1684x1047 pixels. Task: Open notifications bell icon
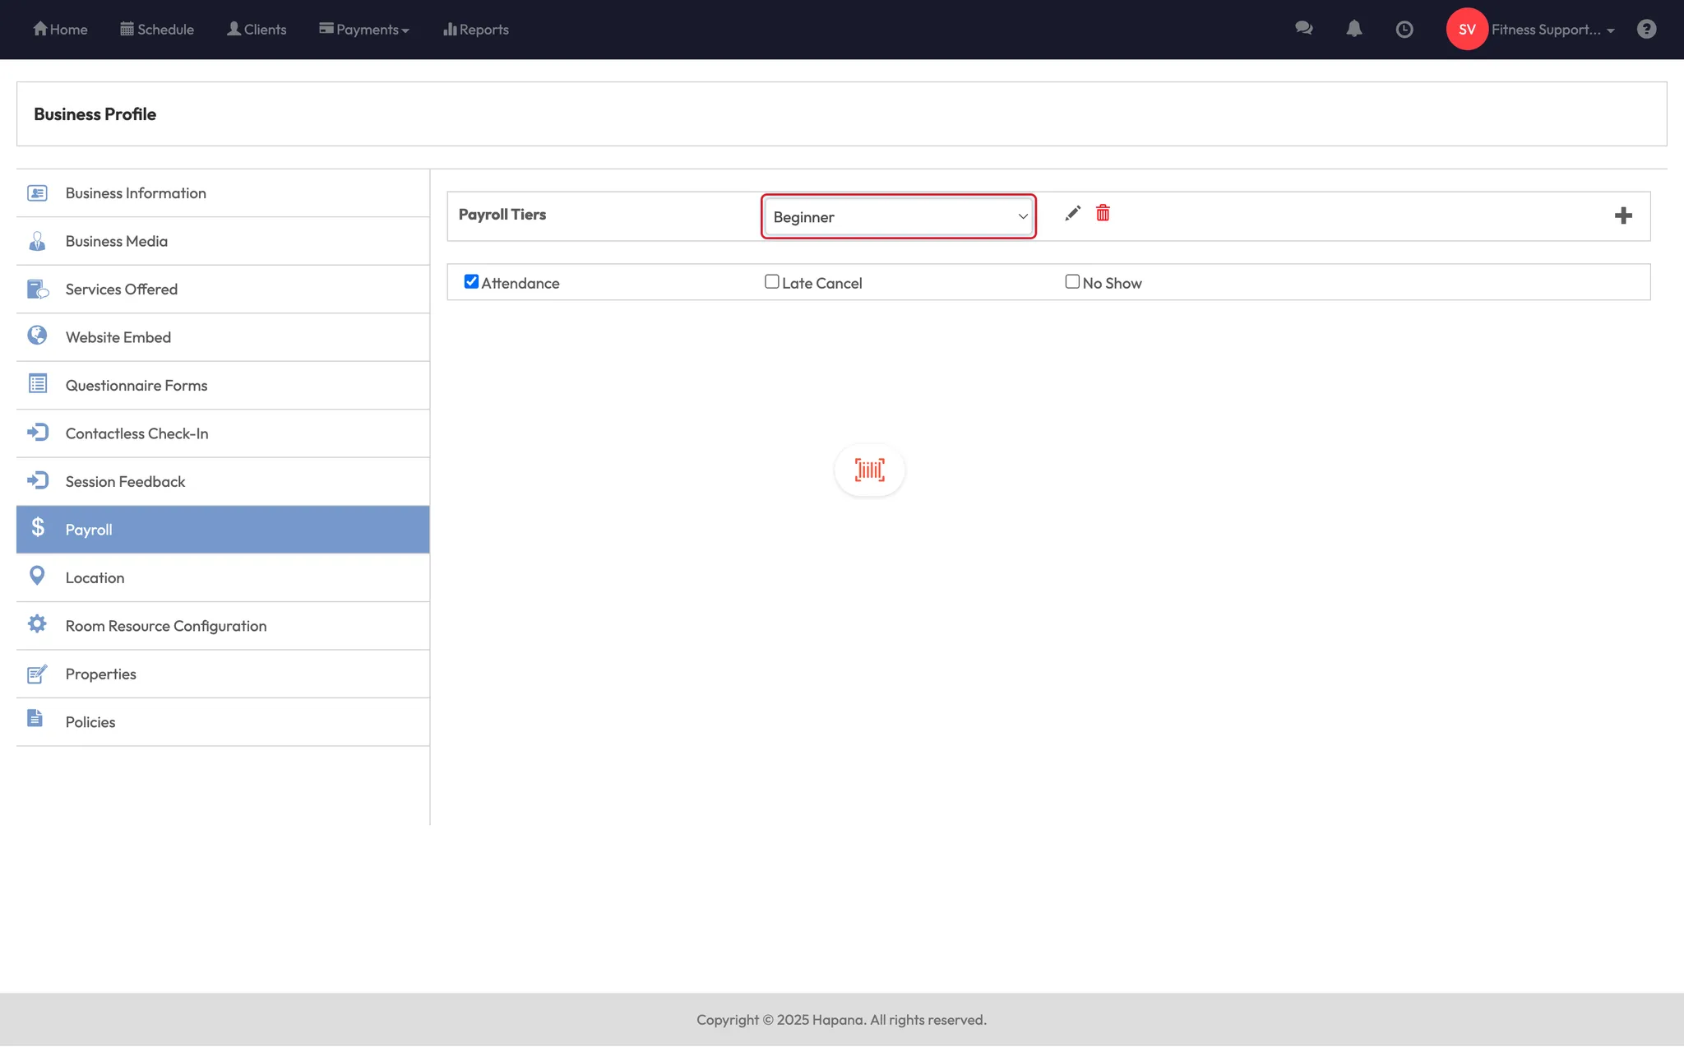click(1353, 29)
